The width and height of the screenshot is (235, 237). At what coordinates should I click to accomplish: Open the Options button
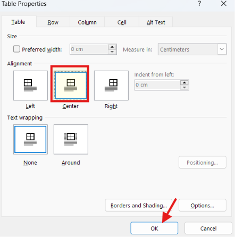coord(203,205)
